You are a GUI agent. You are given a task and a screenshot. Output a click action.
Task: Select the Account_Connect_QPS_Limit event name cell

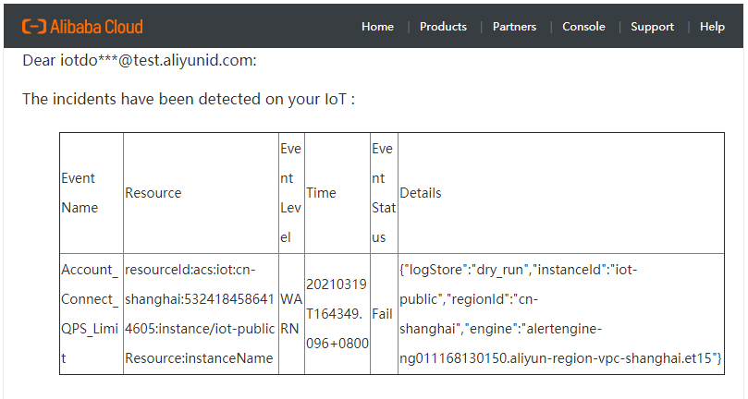(92, 314)
